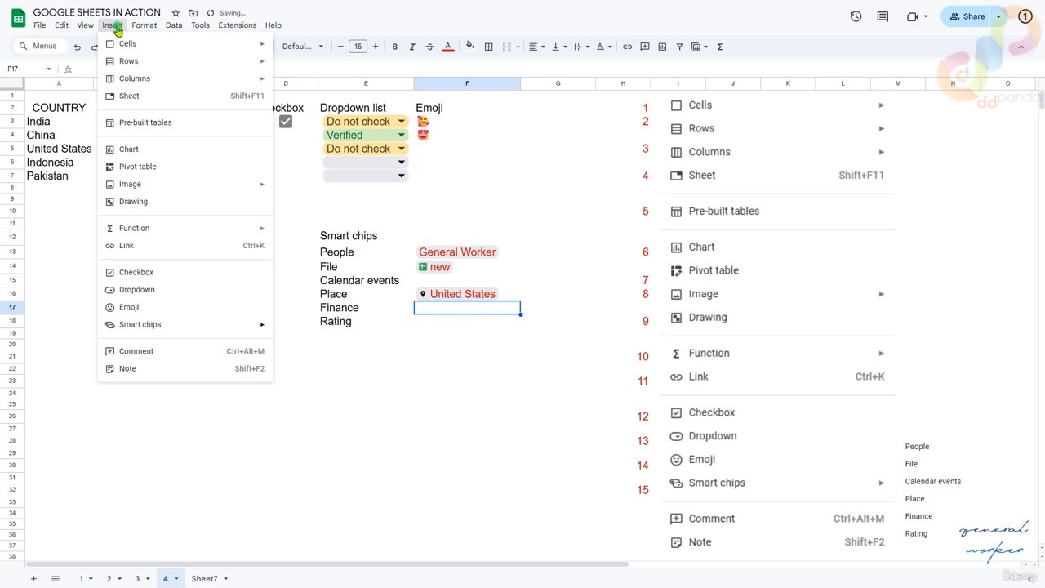Click the Undo arrow in the toolbar
This screenshot has height=588, width=1045.
tap(78, 47)
